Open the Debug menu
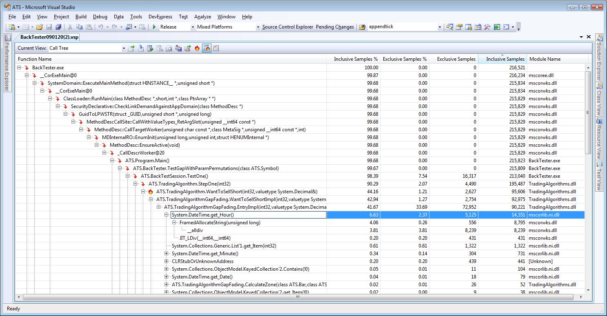Image resolution: width=607 pixels, height=316 pixels. click(x=100, y=17)
